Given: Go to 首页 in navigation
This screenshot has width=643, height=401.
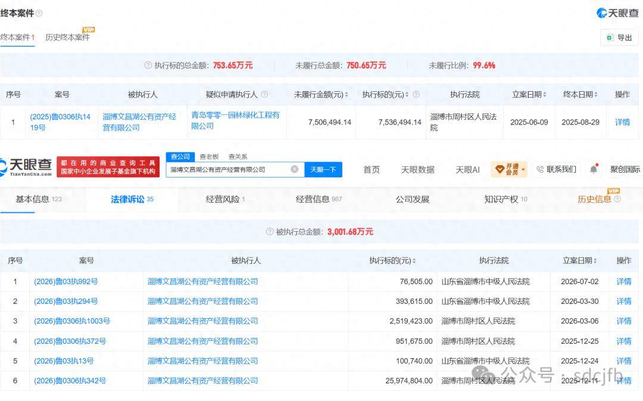Looking at the screenshot, I should point(372,169).
